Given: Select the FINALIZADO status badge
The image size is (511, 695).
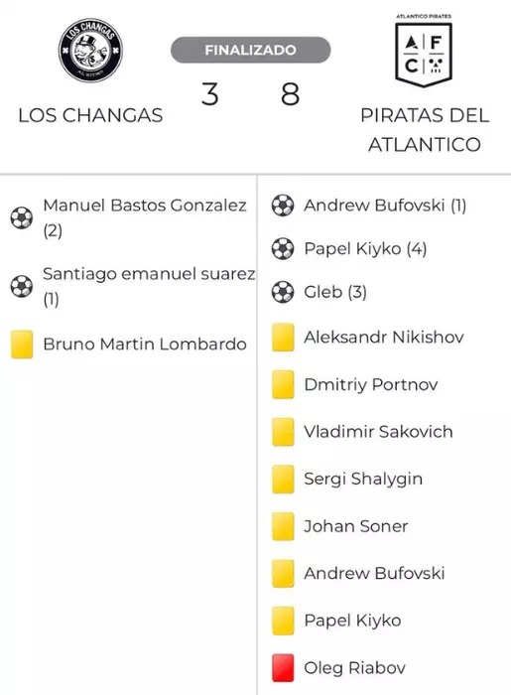Looking at the screenshot, I should (251, 50).
